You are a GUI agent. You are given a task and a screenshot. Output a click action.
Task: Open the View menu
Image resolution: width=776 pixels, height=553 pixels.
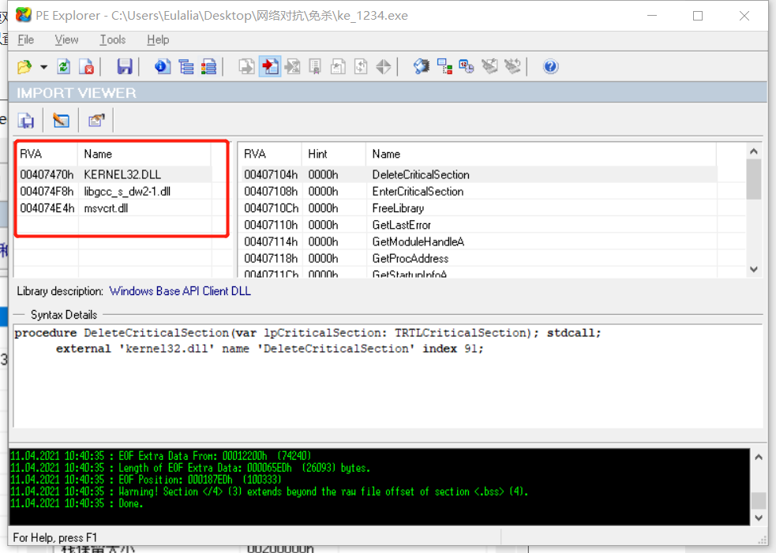pyautogui.click(x=66, y=40)
